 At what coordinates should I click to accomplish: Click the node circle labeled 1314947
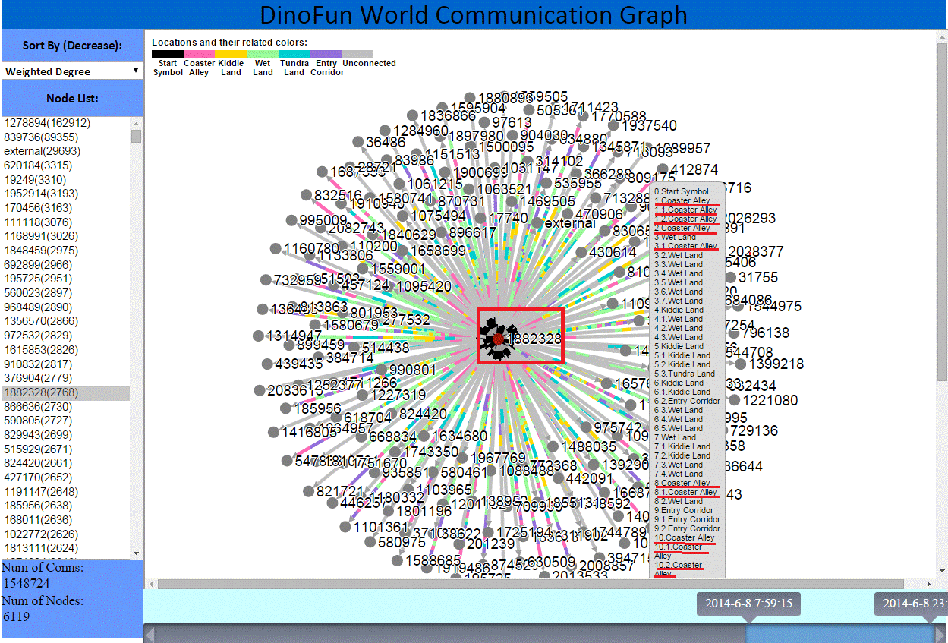[x=258, y=336]
